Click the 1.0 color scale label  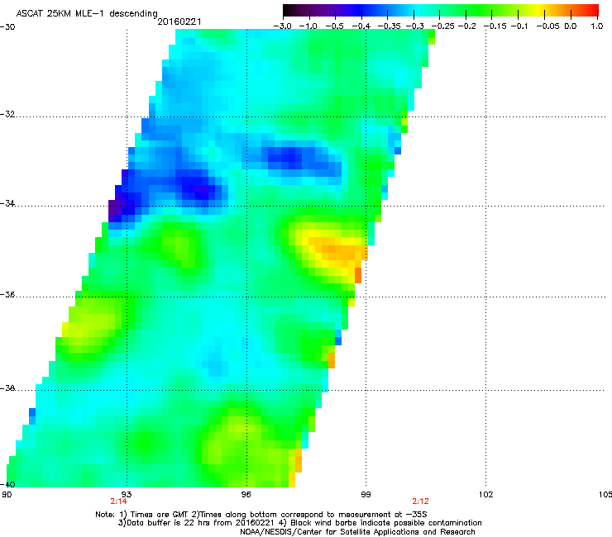tap(597, 26)
